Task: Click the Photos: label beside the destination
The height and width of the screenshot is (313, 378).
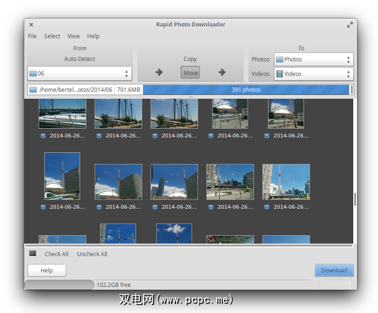Action: (261, 60)
